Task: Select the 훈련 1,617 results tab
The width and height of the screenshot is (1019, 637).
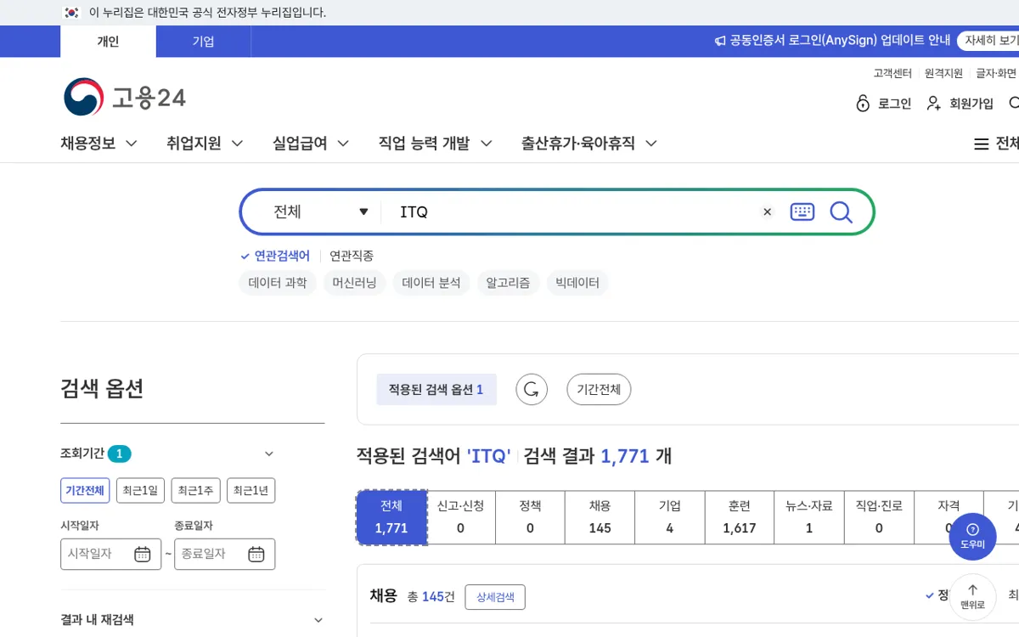Action: (x=740, y=516)
